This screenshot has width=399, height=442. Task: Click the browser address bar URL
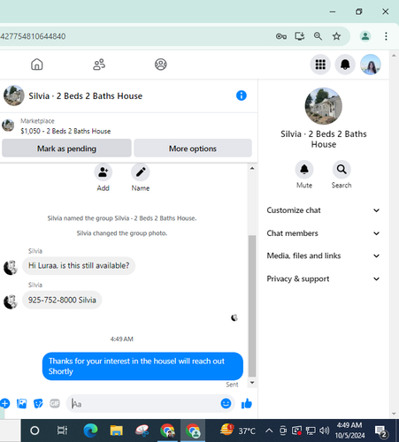pos(33,36)
